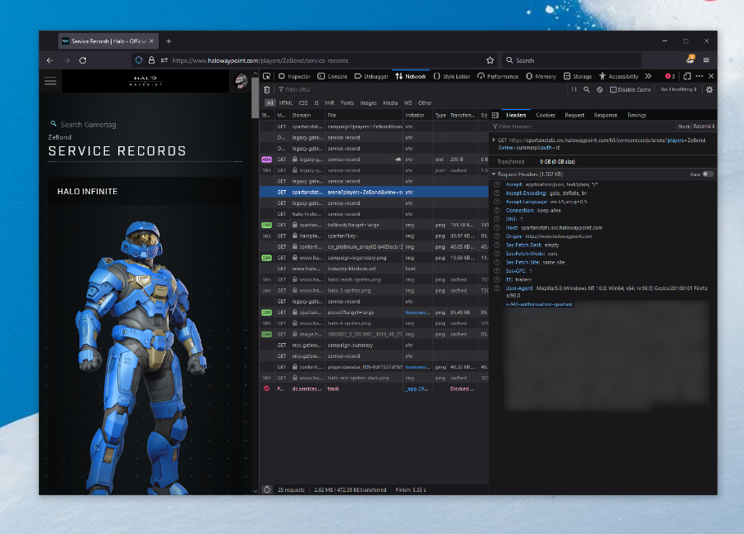Open network settings gear
Image resolution: width=744 pixels, height=534 pixels.
pos(709,89)
